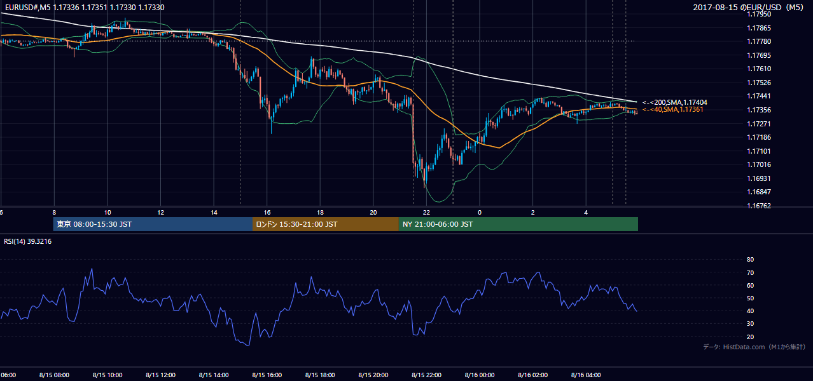
Task: Click price axis label 1.17441
Action: click(759, 96)
